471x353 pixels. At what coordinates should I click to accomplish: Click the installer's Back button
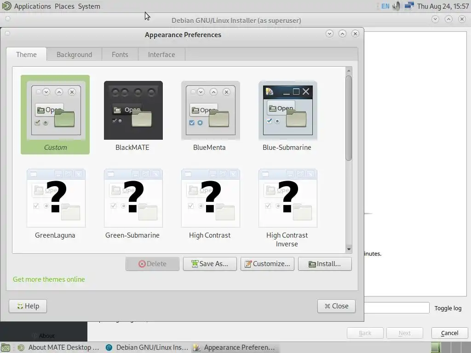pyautogui.click(x=365, y=333)
